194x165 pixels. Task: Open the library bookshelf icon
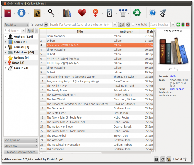(67, 13)
